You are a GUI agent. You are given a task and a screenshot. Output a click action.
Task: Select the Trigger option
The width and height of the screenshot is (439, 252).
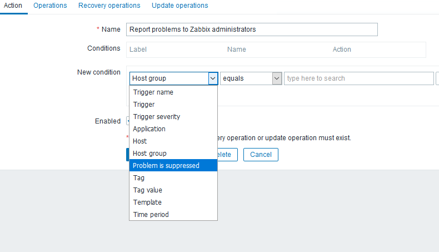click(x=144, y=105)
